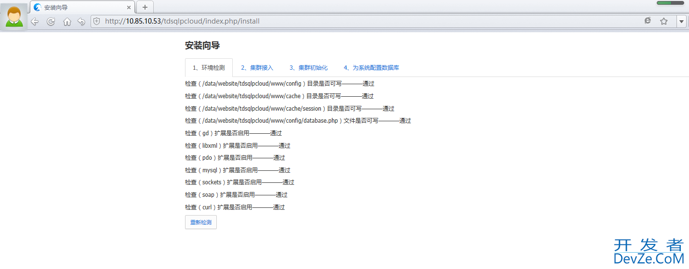Open the user avatar profile icon
Screen dimensions: 689x269
tap(14, 16)
